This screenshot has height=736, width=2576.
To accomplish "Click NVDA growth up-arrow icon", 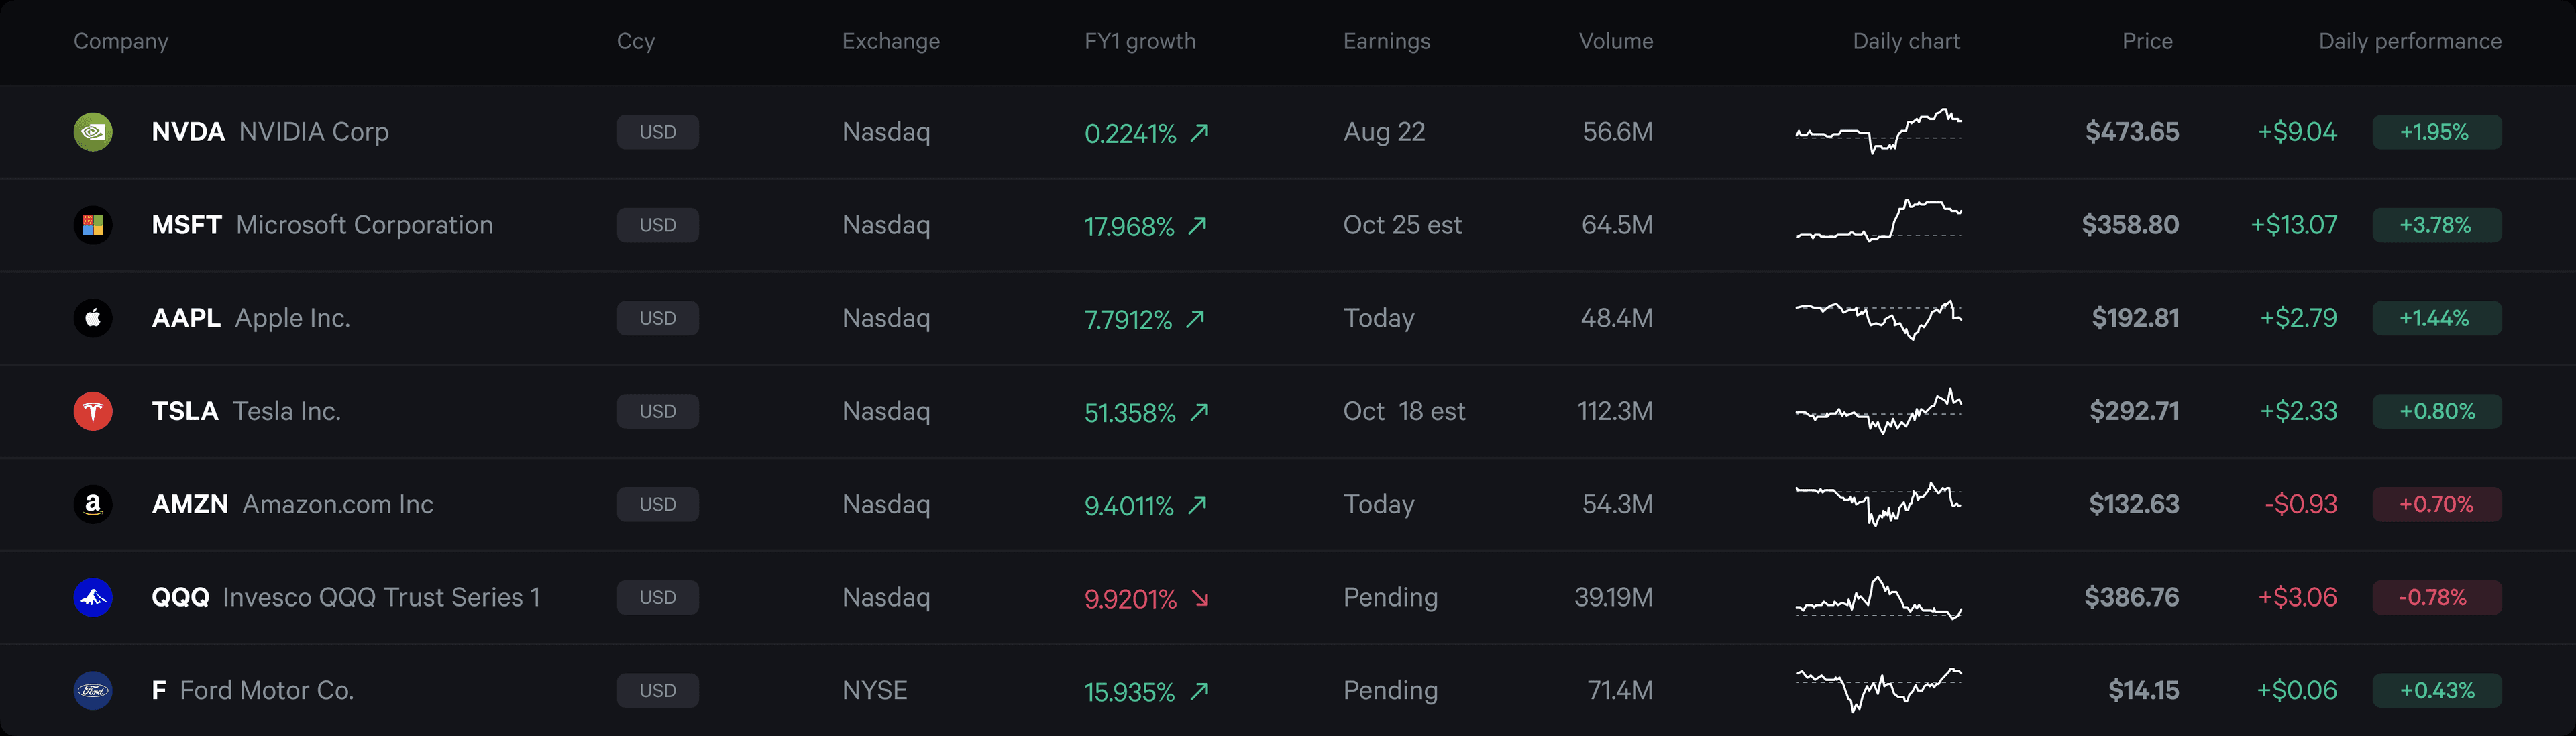I will (x=1200, y=132).
